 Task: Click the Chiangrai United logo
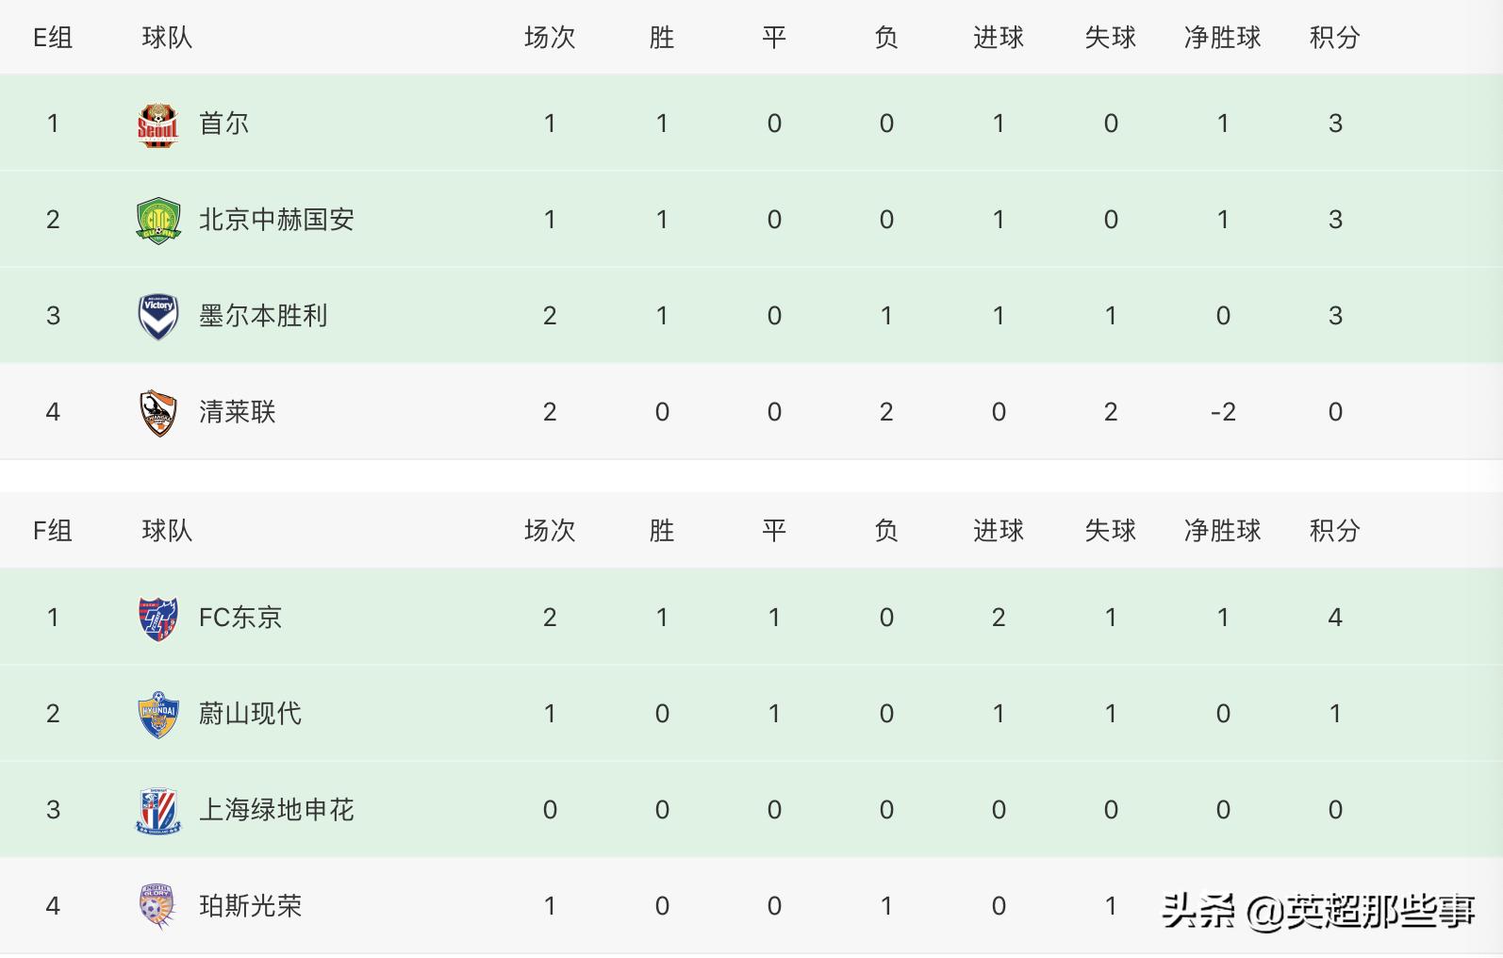click(x=157, y=412)
